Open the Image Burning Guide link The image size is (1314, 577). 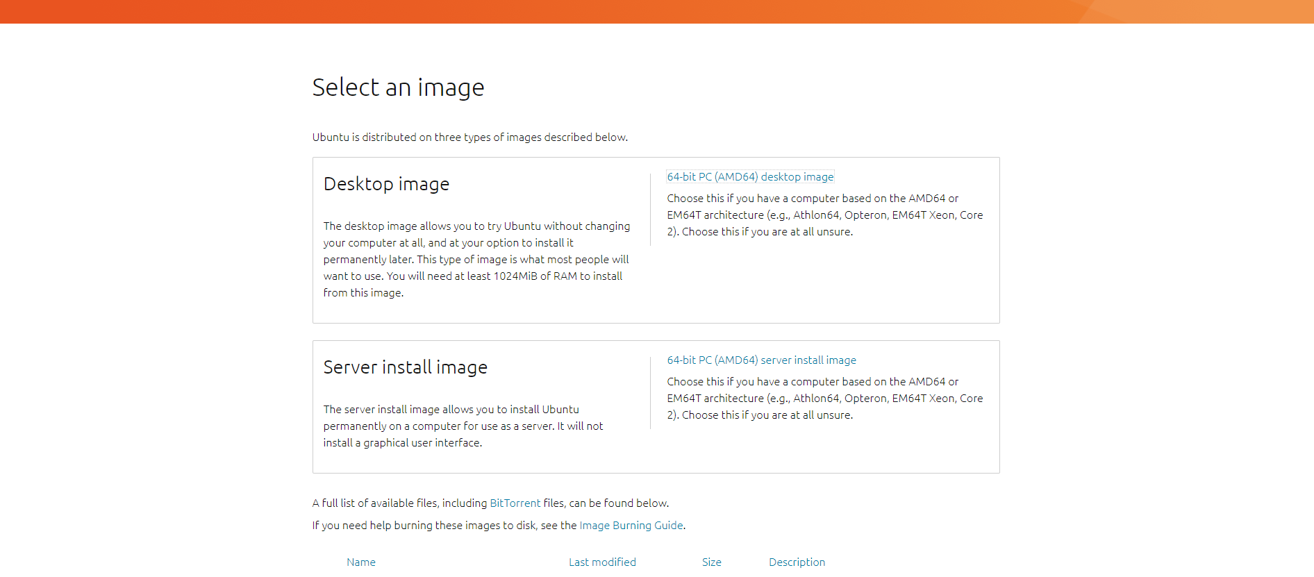[x=631, y=526]
